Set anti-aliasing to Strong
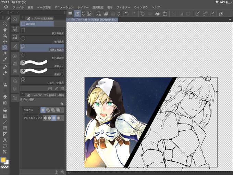This screenshot has width=233, height=175. click(59, 118)
